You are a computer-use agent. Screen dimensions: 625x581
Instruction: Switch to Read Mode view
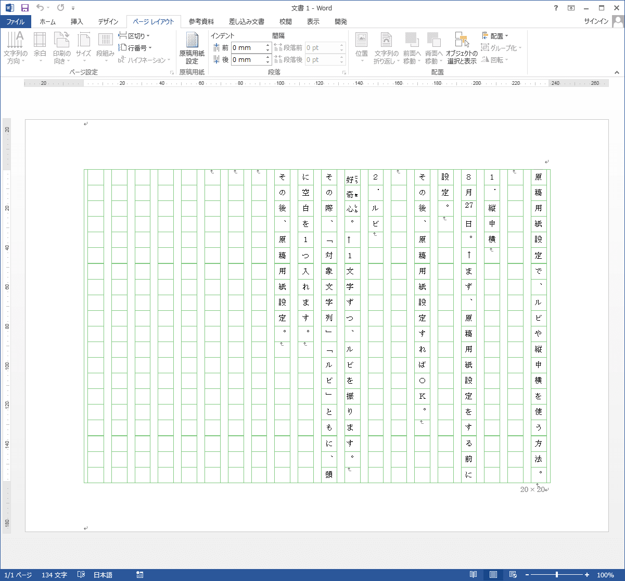[x=473, y=575]
